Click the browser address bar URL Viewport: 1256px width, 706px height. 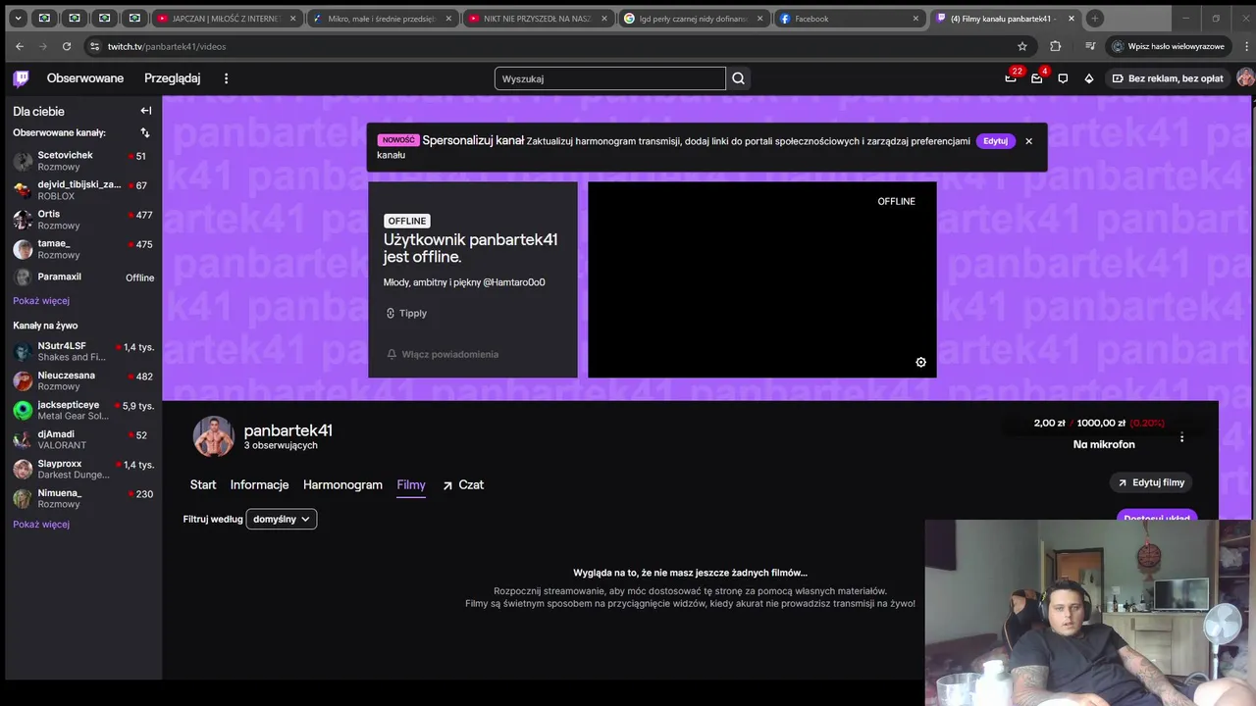pyautogui.click(x=167, y=46)
